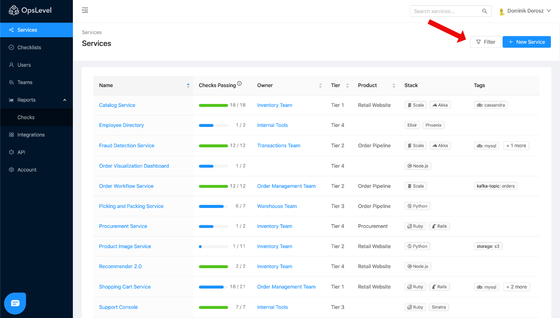The width and height of the screenshot is (560, 318).
Task: Click Akka tag in Catalog Service row
Action: coord(440,105)
